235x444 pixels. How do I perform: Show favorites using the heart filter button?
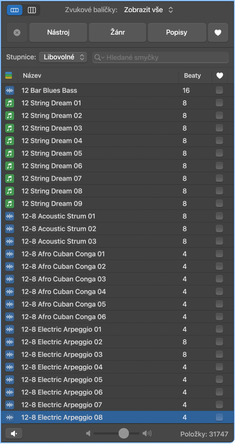coord(218,33)
